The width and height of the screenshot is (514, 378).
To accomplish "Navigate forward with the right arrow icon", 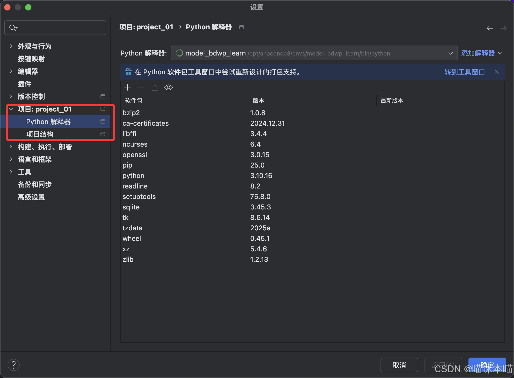I will (504, 28).
